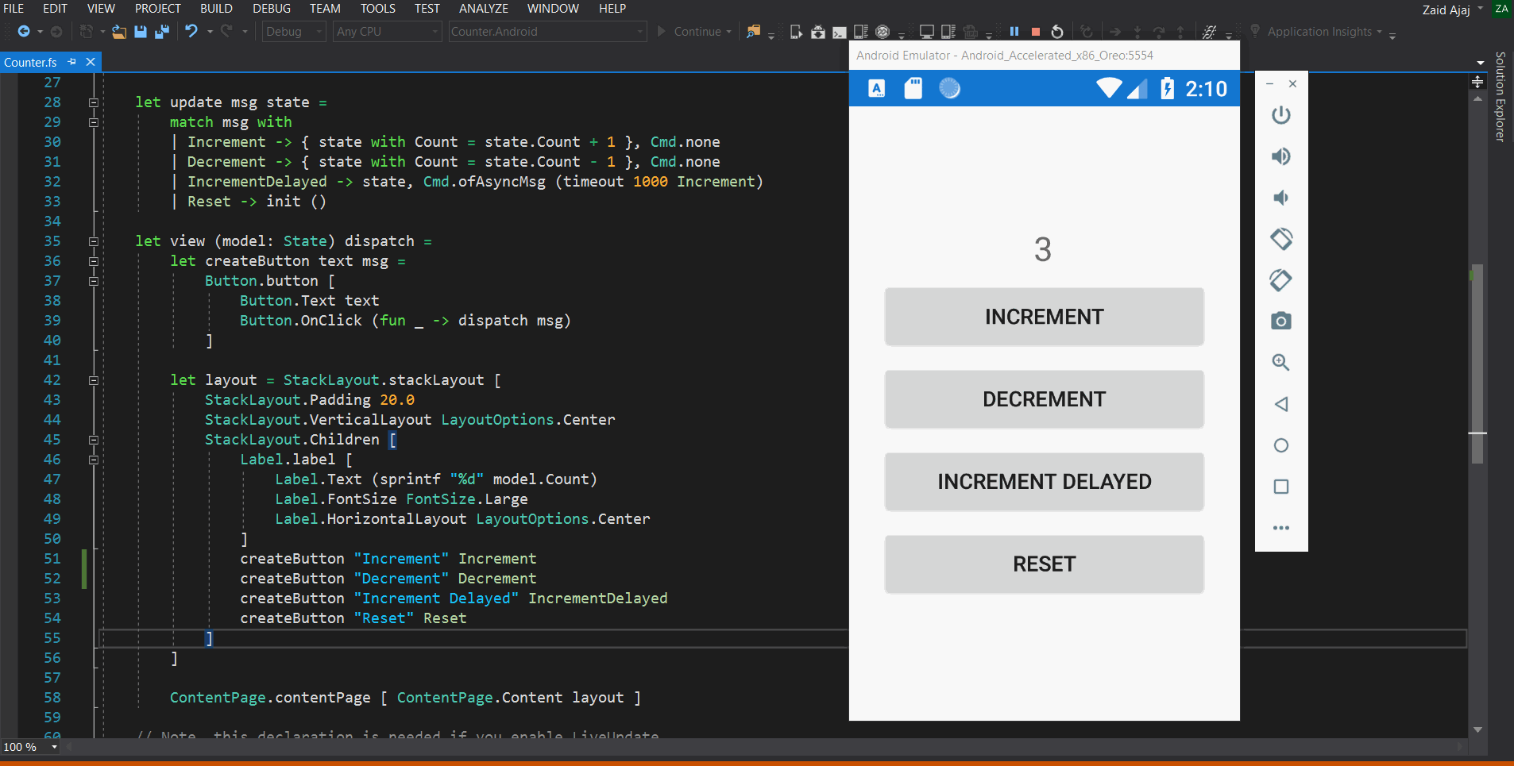
Task: Tap the DECREMENT button in emulator
Action: [x=1045, y=399]
